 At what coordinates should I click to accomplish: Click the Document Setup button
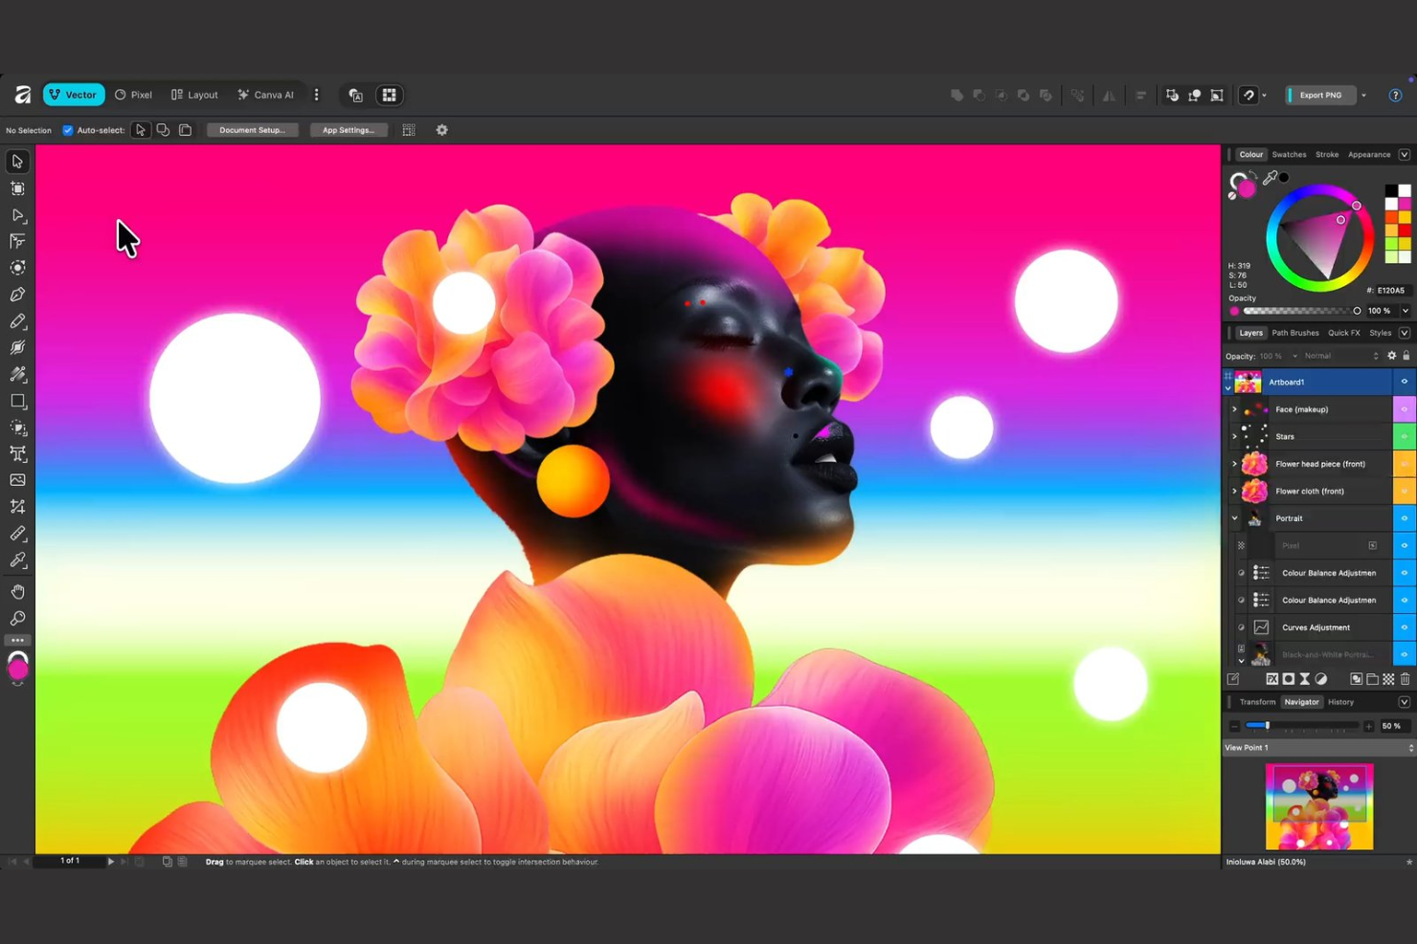252,130
